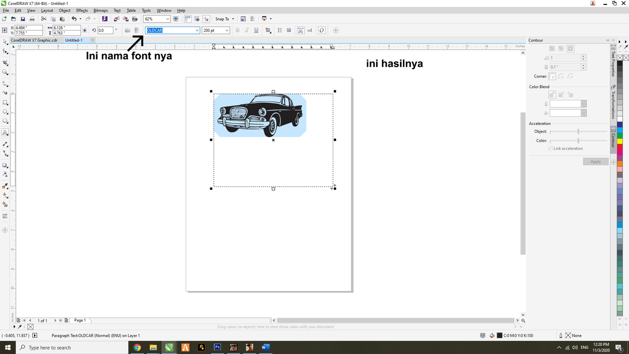
Task: Select the Transparency tool
Action: 5,174
